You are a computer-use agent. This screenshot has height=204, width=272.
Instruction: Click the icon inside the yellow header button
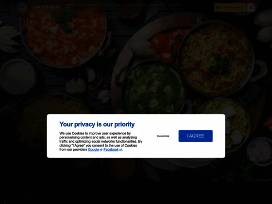click(x=219, y=7)
